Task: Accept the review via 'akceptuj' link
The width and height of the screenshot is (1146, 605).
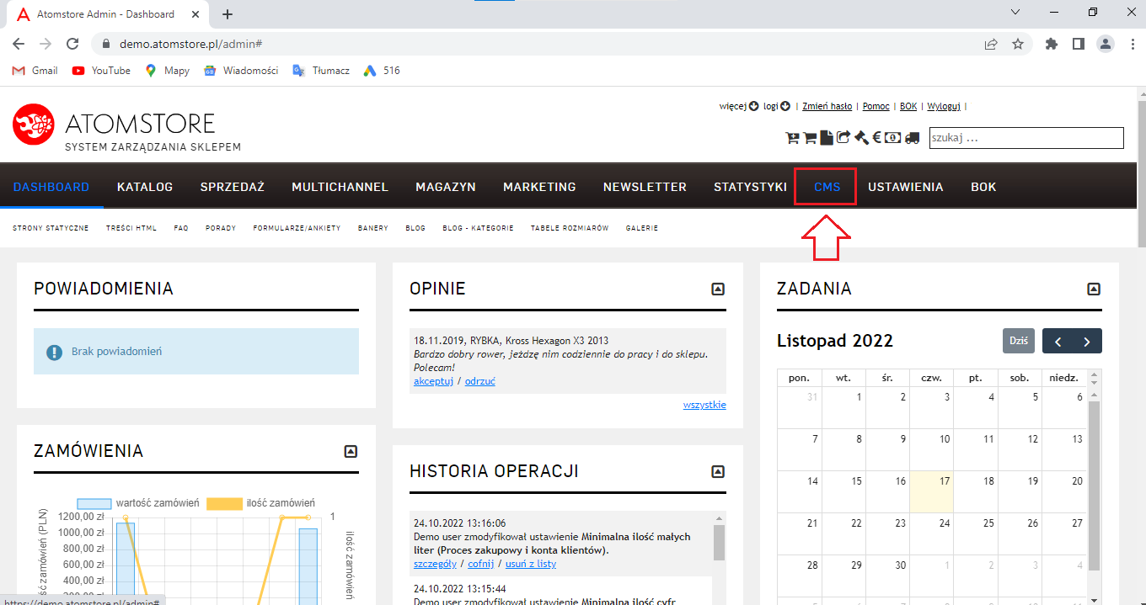Action: 433,380
